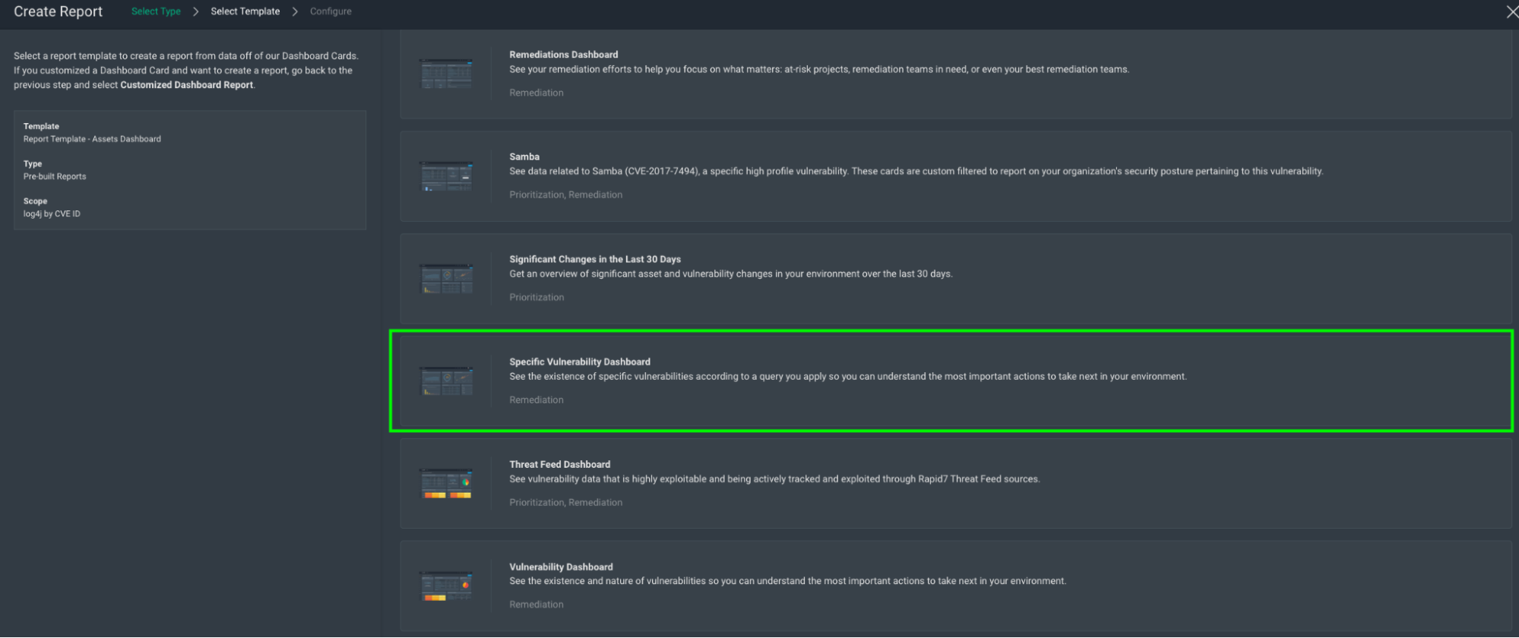Select Significant Changes in the Last 30 Days

pyautogui.click(x=595, y=259)
